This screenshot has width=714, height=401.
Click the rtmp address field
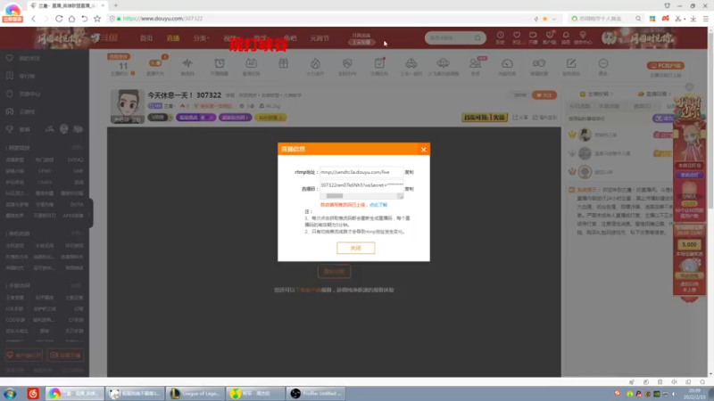361,172
